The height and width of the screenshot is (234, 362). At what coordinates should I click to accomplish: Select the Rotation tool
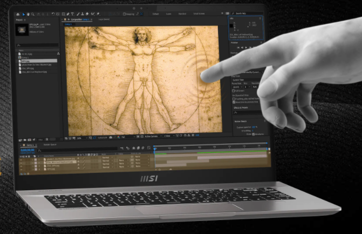coord(53,14)
